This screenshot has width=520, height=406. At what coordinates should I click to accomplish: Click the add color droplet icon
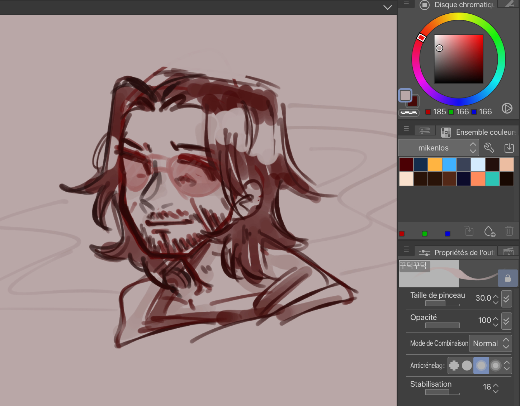tap(490, 231)
